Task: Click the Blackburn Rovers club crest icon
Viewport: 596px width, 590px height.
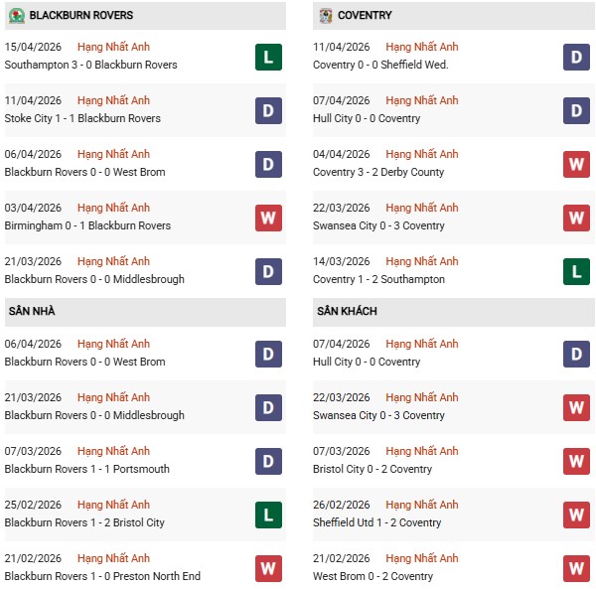Action: (x=16, y=16)
